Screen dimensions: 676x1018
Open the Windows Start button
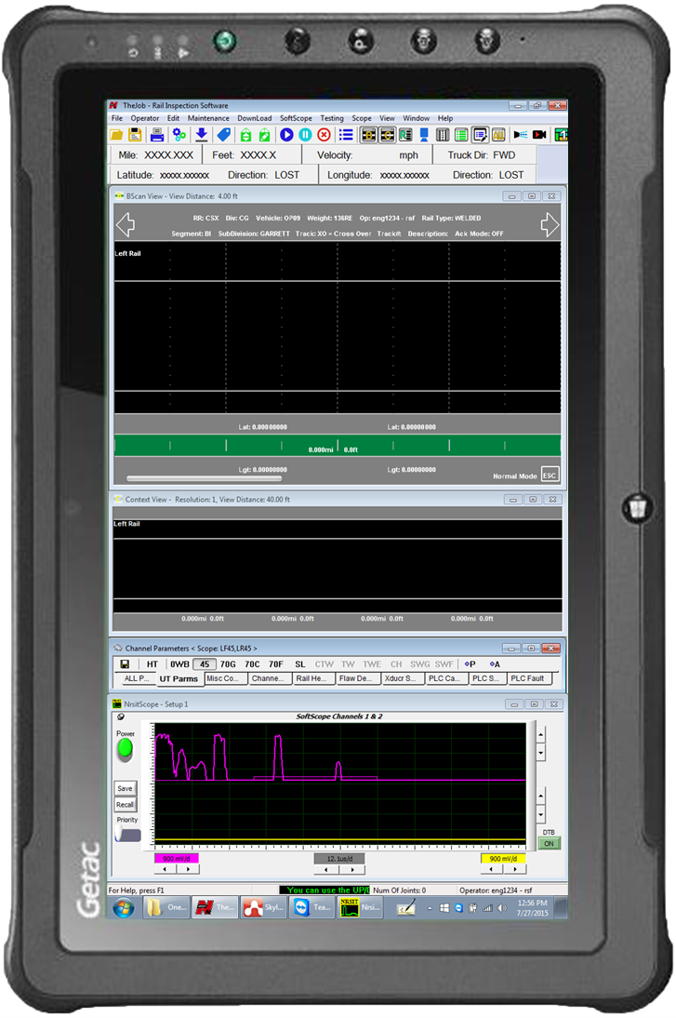(x=124, y=907)
